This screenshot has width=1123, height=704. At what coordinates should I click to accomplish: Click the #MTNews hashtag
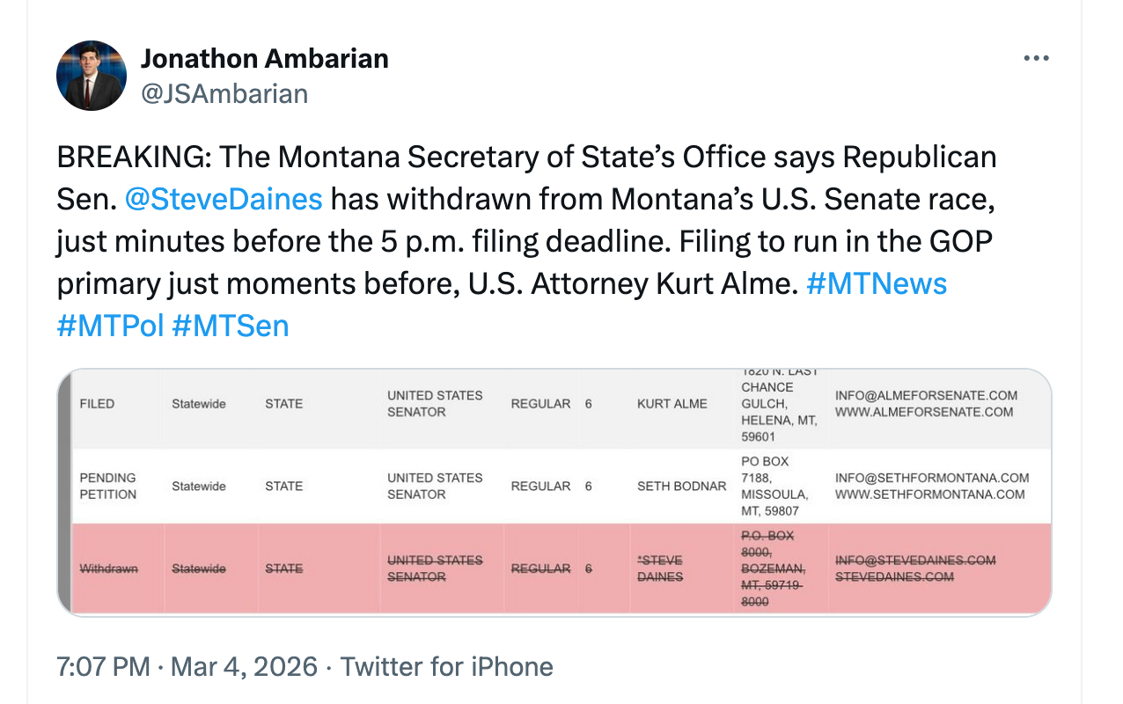point(876,283)
